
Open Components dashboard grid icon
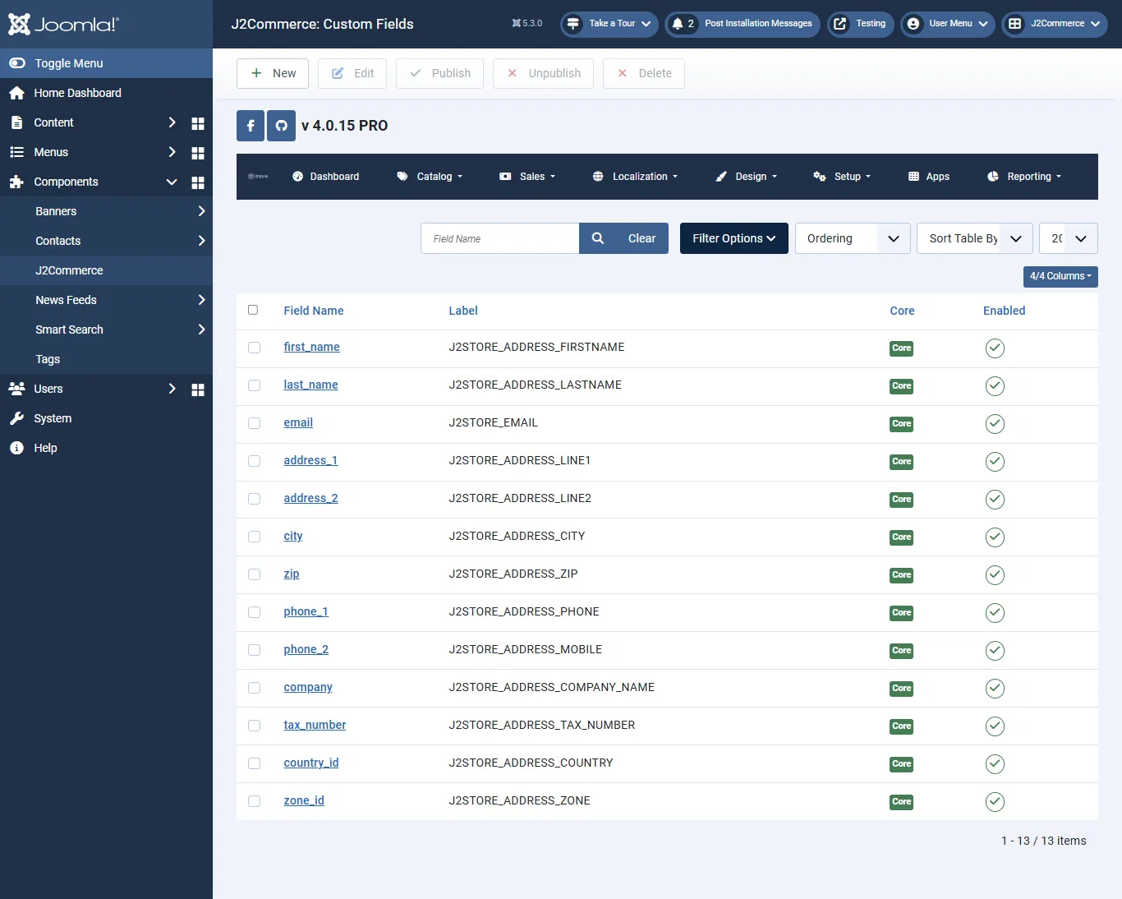(198, 182)
